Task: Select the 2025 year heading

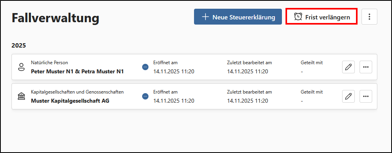Action: [19, 46]
